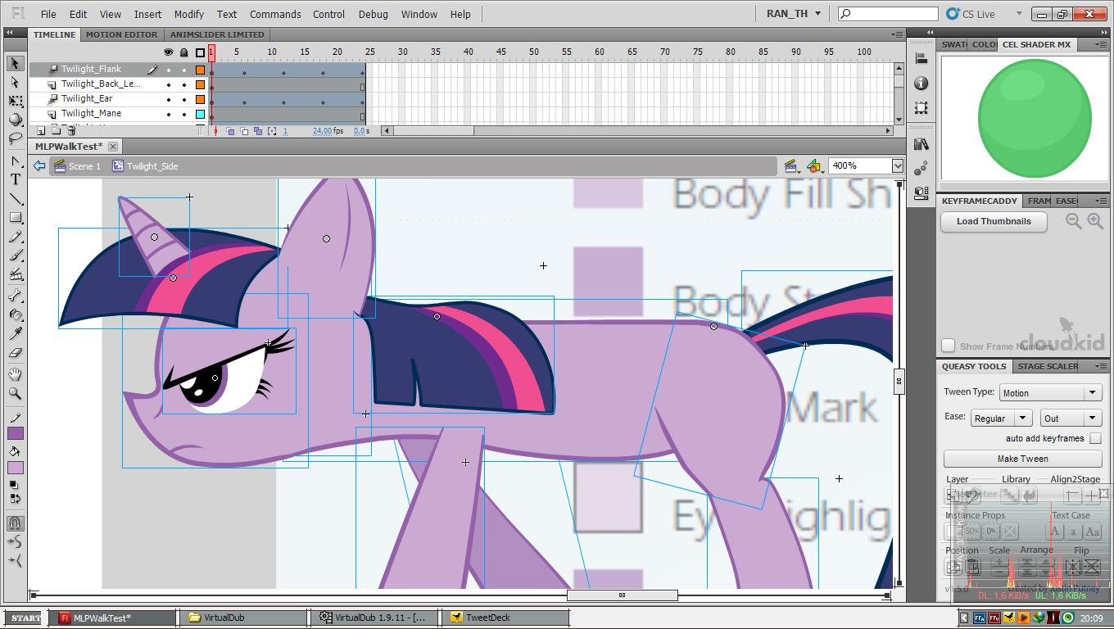Choose the Eraser tool
Viewport: 1114px width, 629px height.
pos(16,352)
